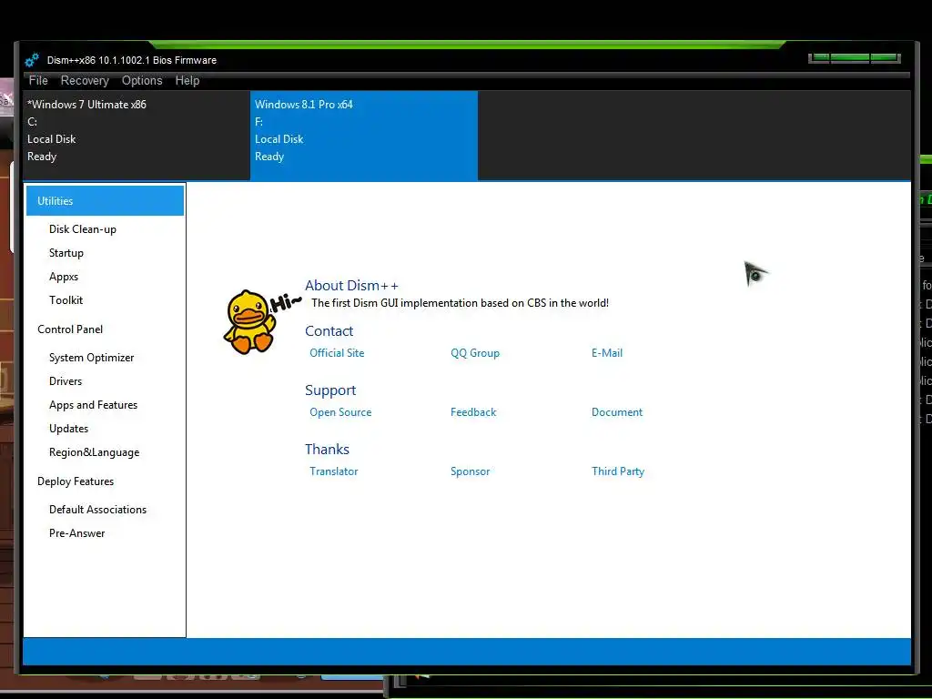Click the QQ Group link

pos(475,353)
